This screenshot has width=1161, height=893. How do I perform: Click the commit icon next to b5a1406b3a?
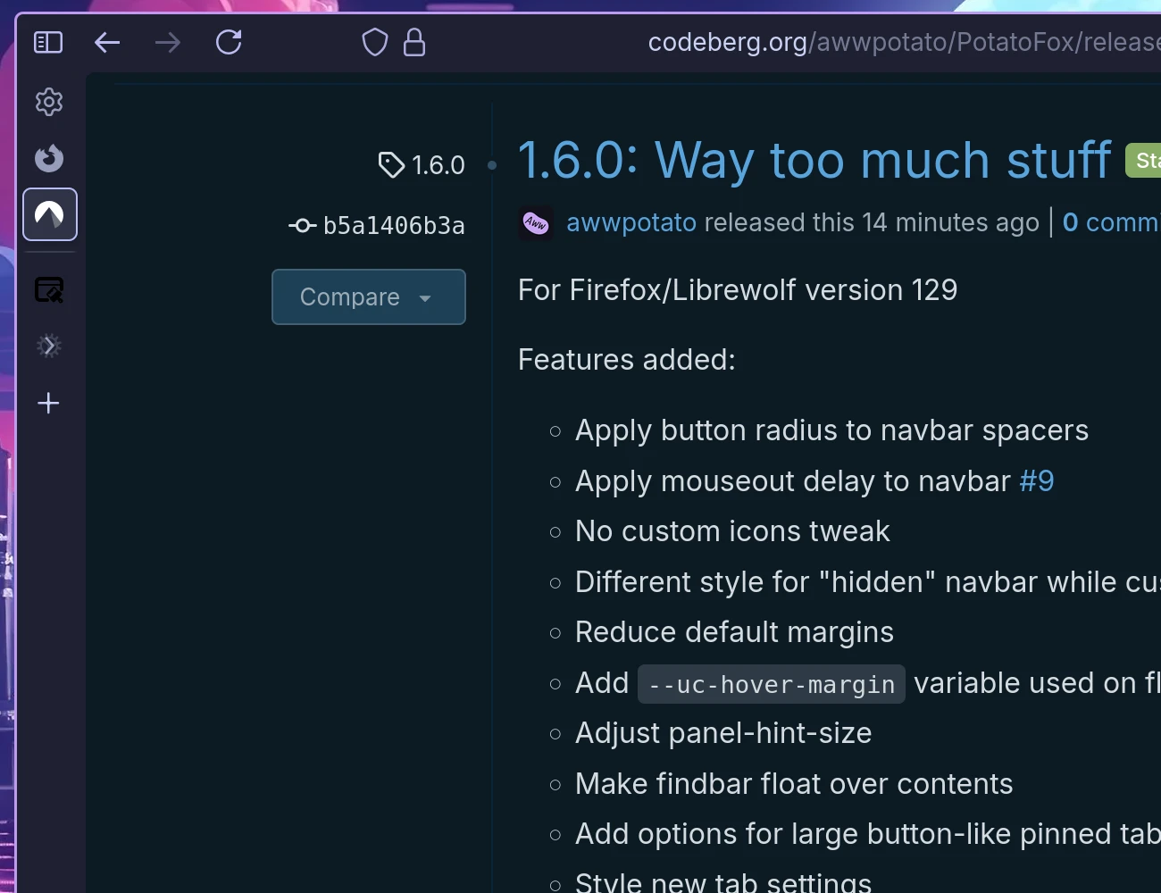(302, 225)
